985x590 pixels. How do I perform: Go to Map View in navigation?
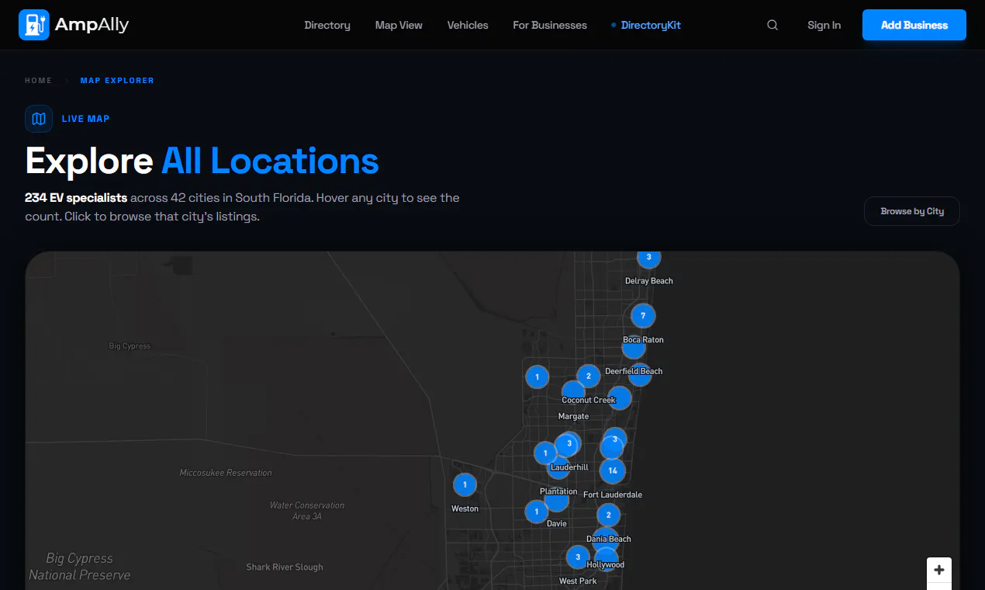click(x=399, y=25)
